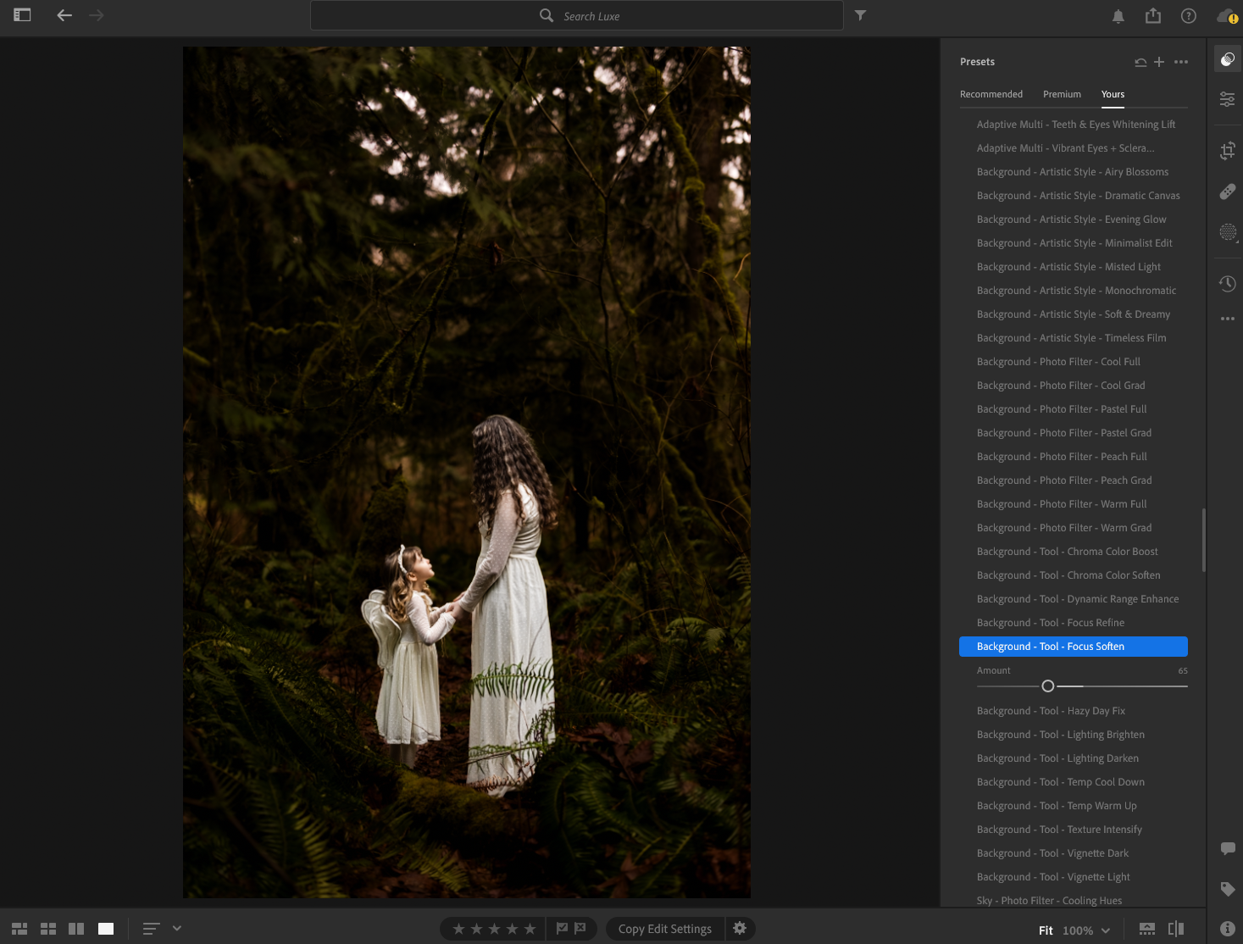Click the preset Amount slider handle
Viewport: 1243px width, 944px height.
coord(1048,686)
